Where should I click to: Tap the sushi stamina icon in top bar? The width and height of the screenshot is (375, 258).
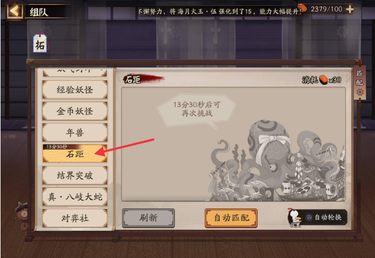click(x=302, y=8)
